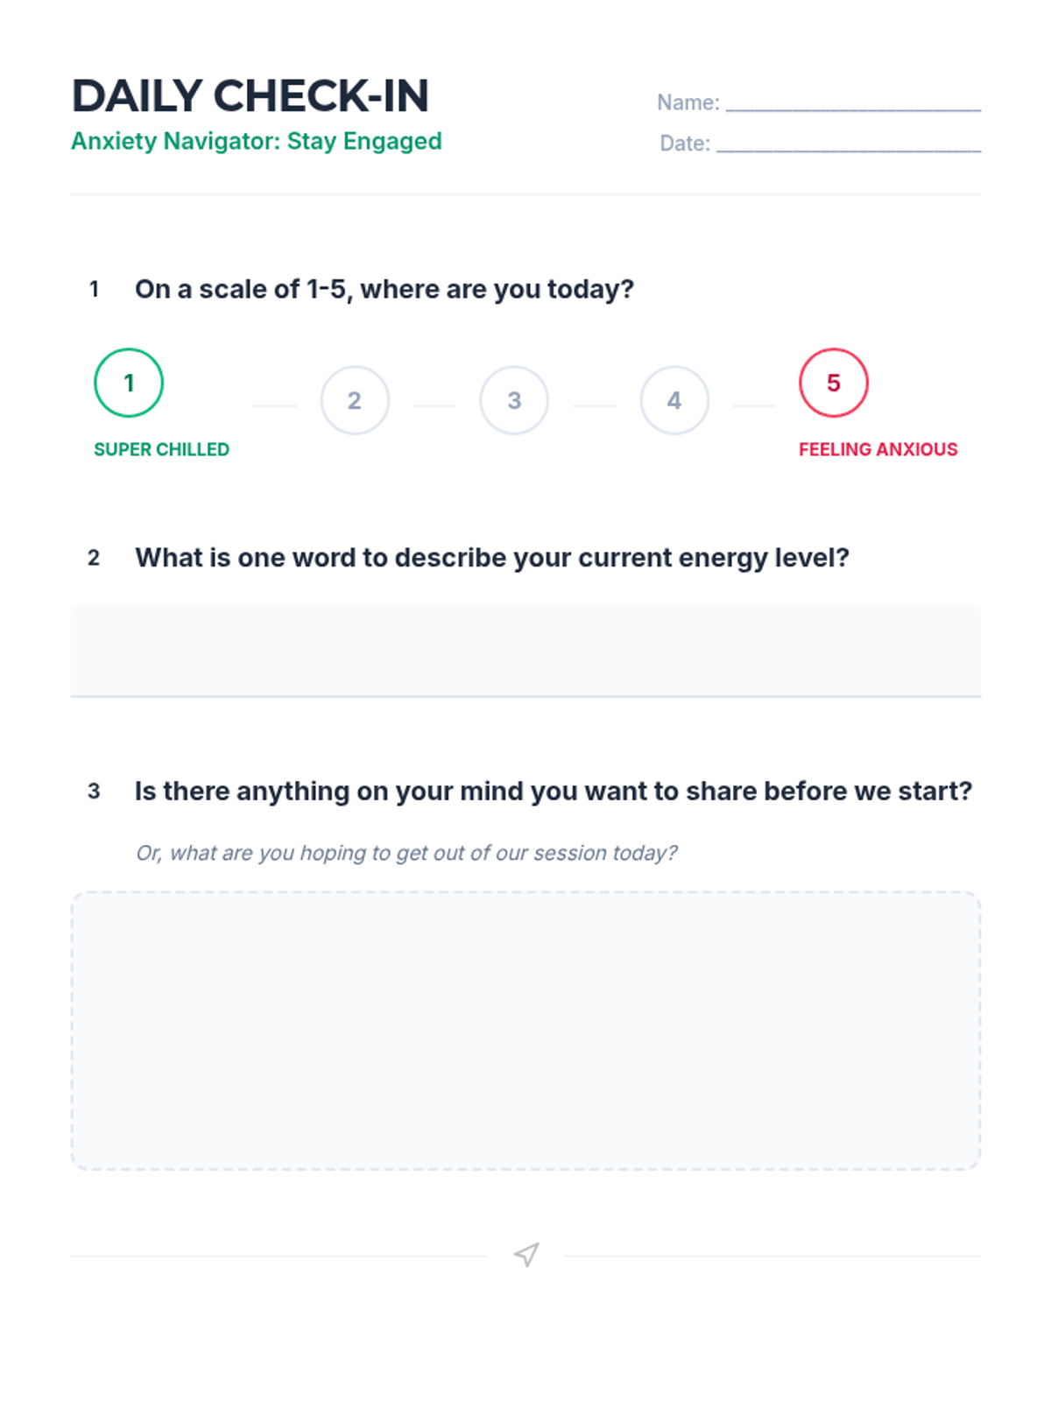Screen dimensions: 1051x1401
Task: Click the connector line between 2 and 3
Action: pyautogui.click(x=434, y=405)
